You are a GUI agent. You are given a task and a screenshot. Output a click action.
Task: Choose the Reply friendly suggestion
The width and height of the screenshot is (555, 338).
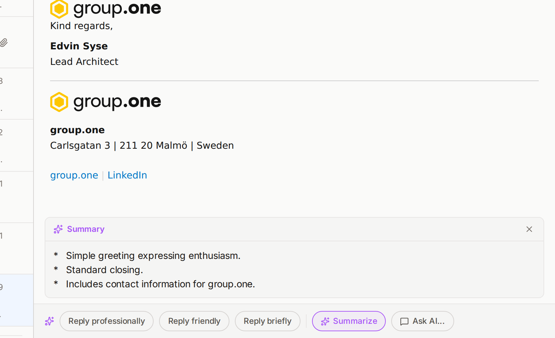(194, 321)
